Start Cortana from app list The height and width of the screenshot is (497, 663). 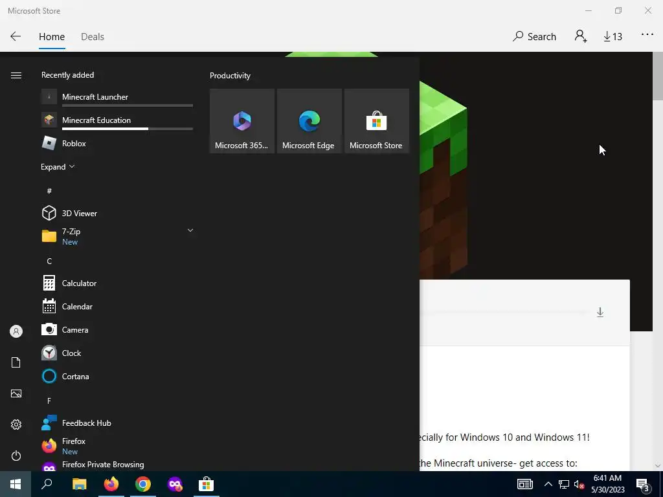(117, 376)
